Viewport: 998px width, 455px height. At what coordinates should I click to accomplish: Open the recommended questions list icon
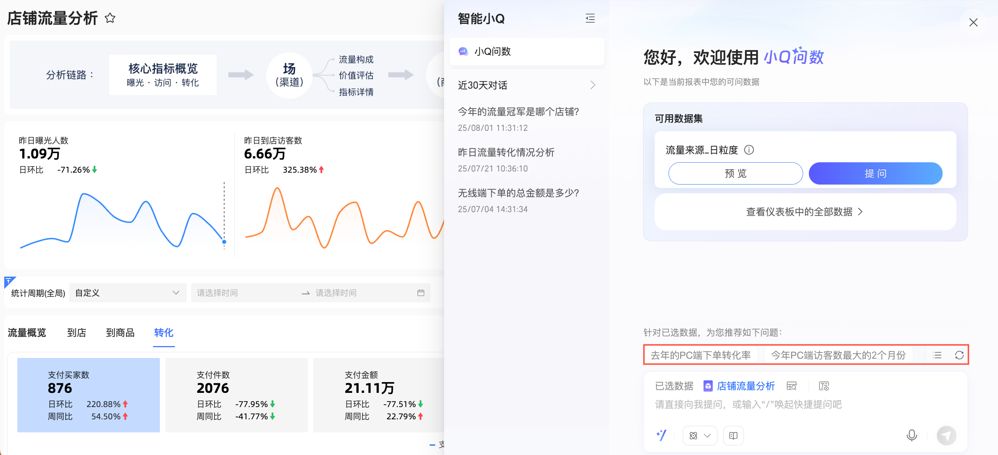[x=937, y=355]
